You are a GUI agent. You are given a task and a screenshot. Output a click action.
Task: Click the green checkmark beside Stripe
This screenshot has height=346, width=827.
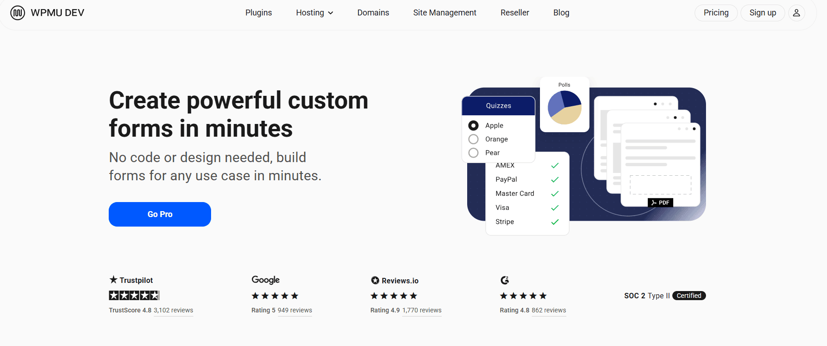(x=555, y=222)
